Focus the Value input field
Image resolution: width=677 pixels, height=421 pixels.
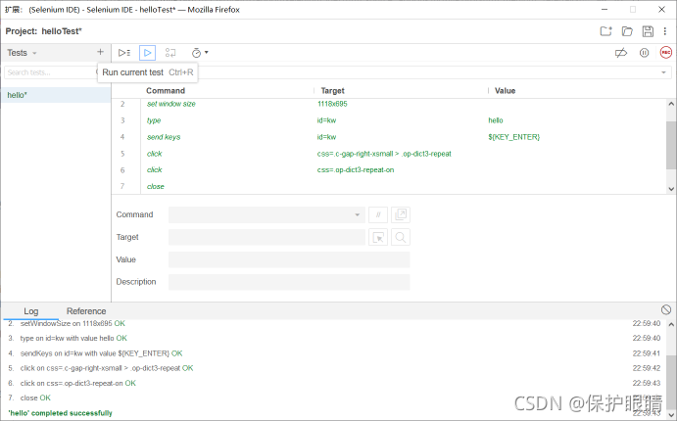coord(289,259)
